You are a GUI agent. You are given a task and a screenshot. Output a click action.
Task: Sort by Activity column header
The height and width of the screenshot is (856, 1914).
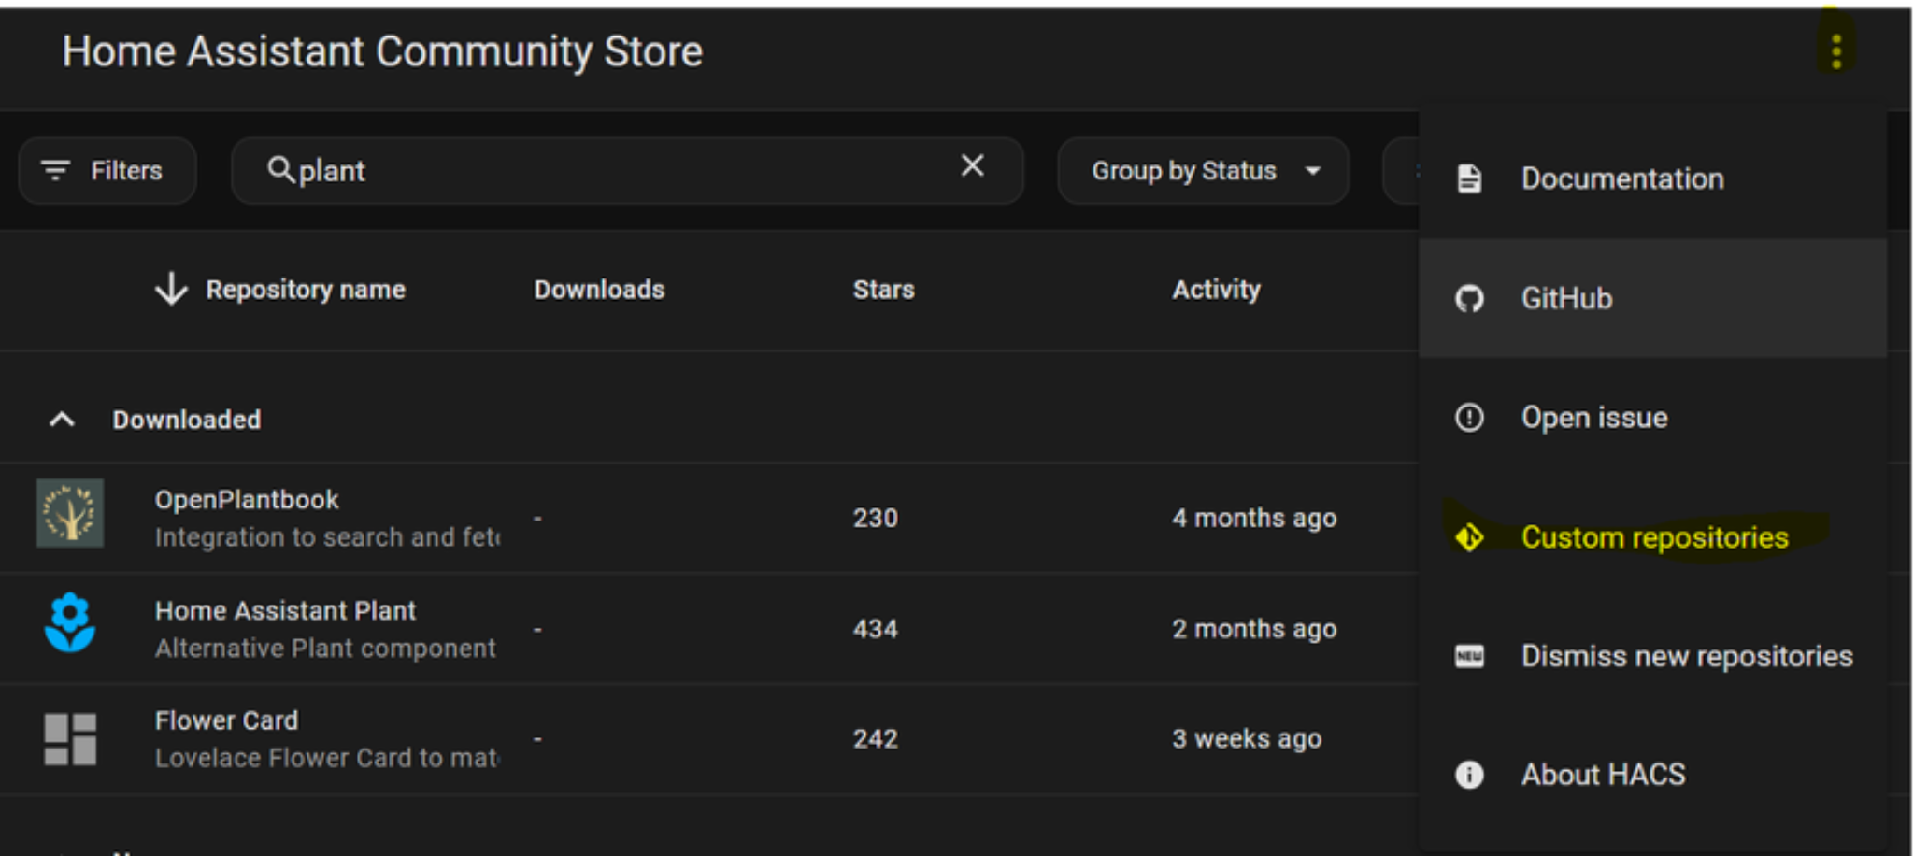(1216, 290)
